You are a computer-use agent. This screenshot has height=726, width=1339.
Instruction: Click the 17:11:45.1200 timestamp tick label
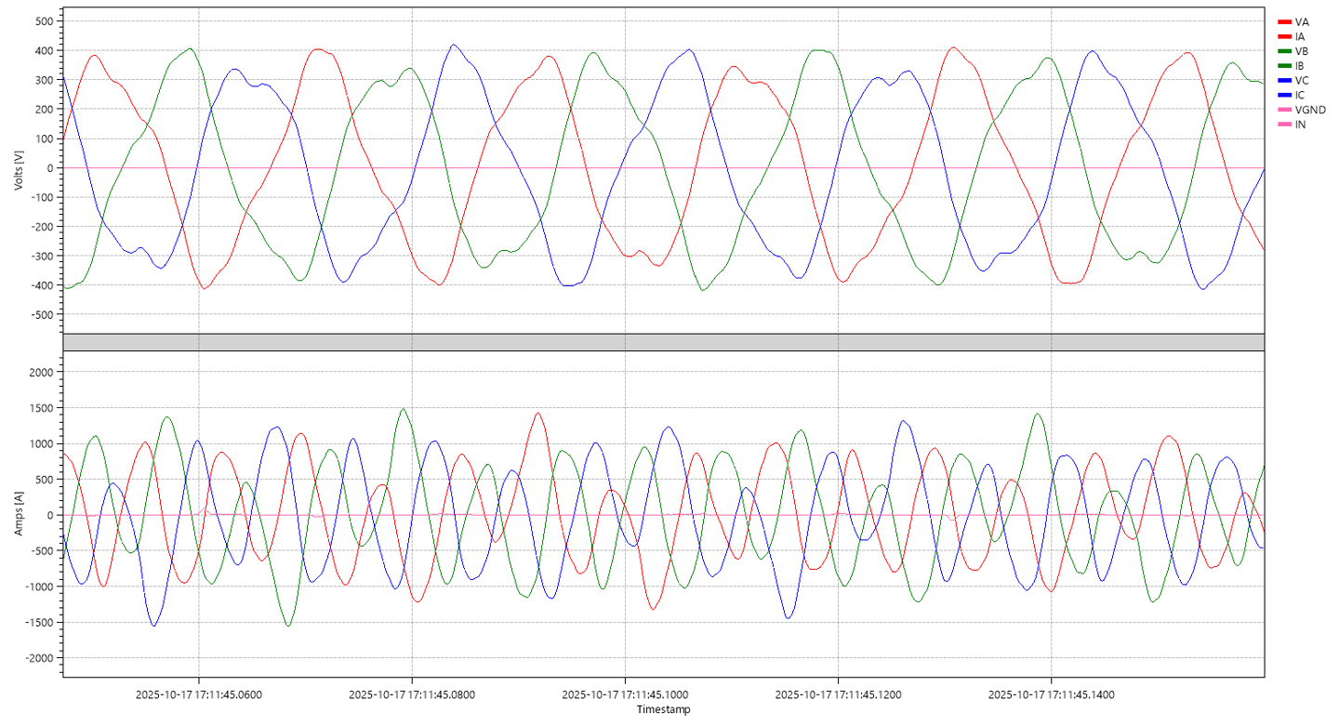[837, 694]
